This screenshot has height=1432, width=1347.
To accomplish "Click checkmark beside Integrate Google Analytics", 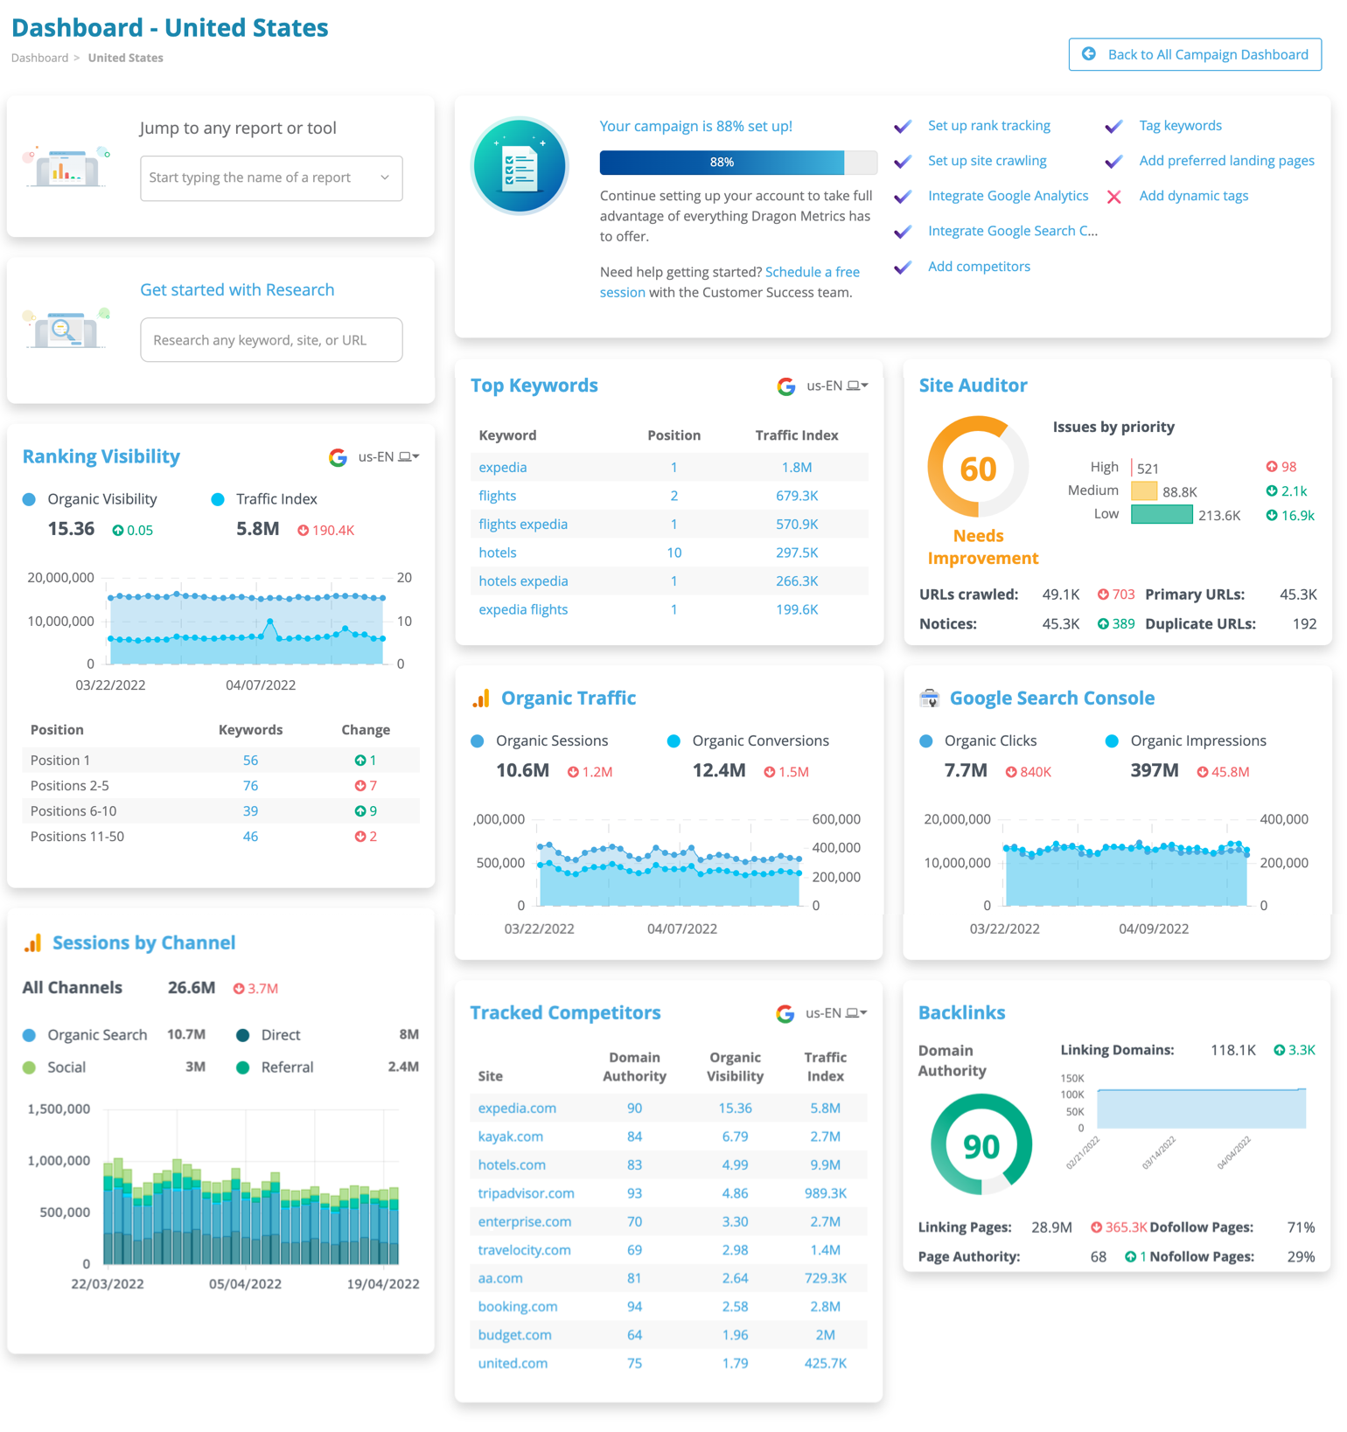I will pyautogui.click(x=903, y=196).
